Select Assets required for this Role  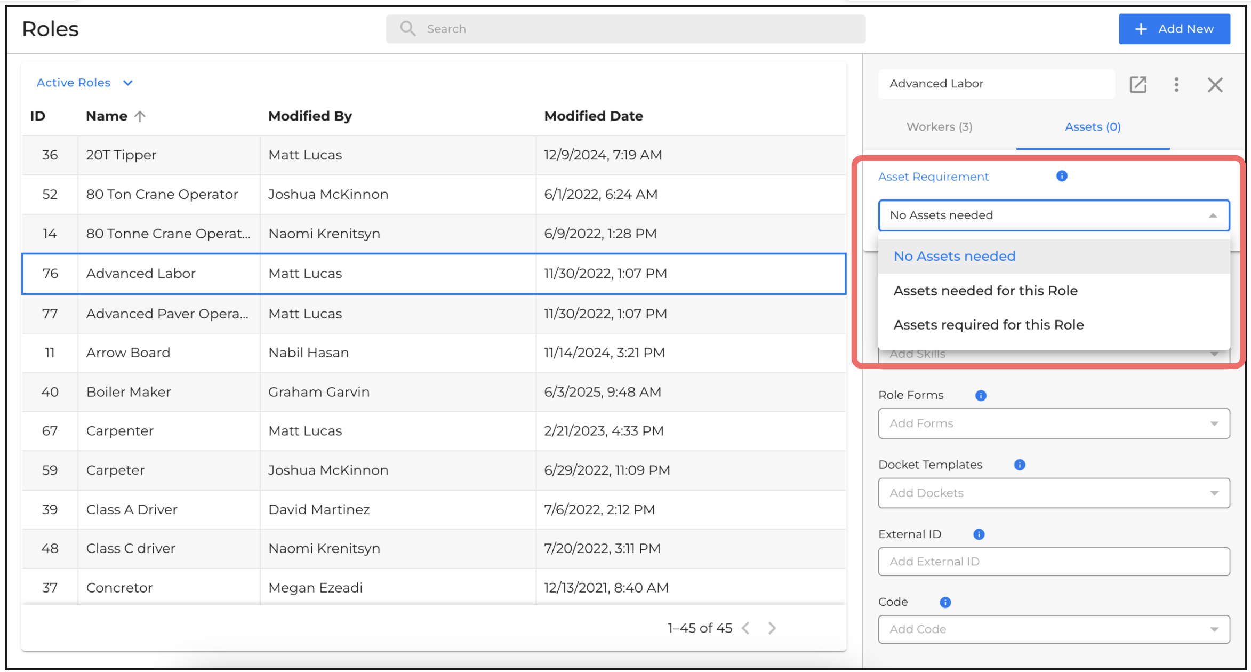[x=1054, y=325]
